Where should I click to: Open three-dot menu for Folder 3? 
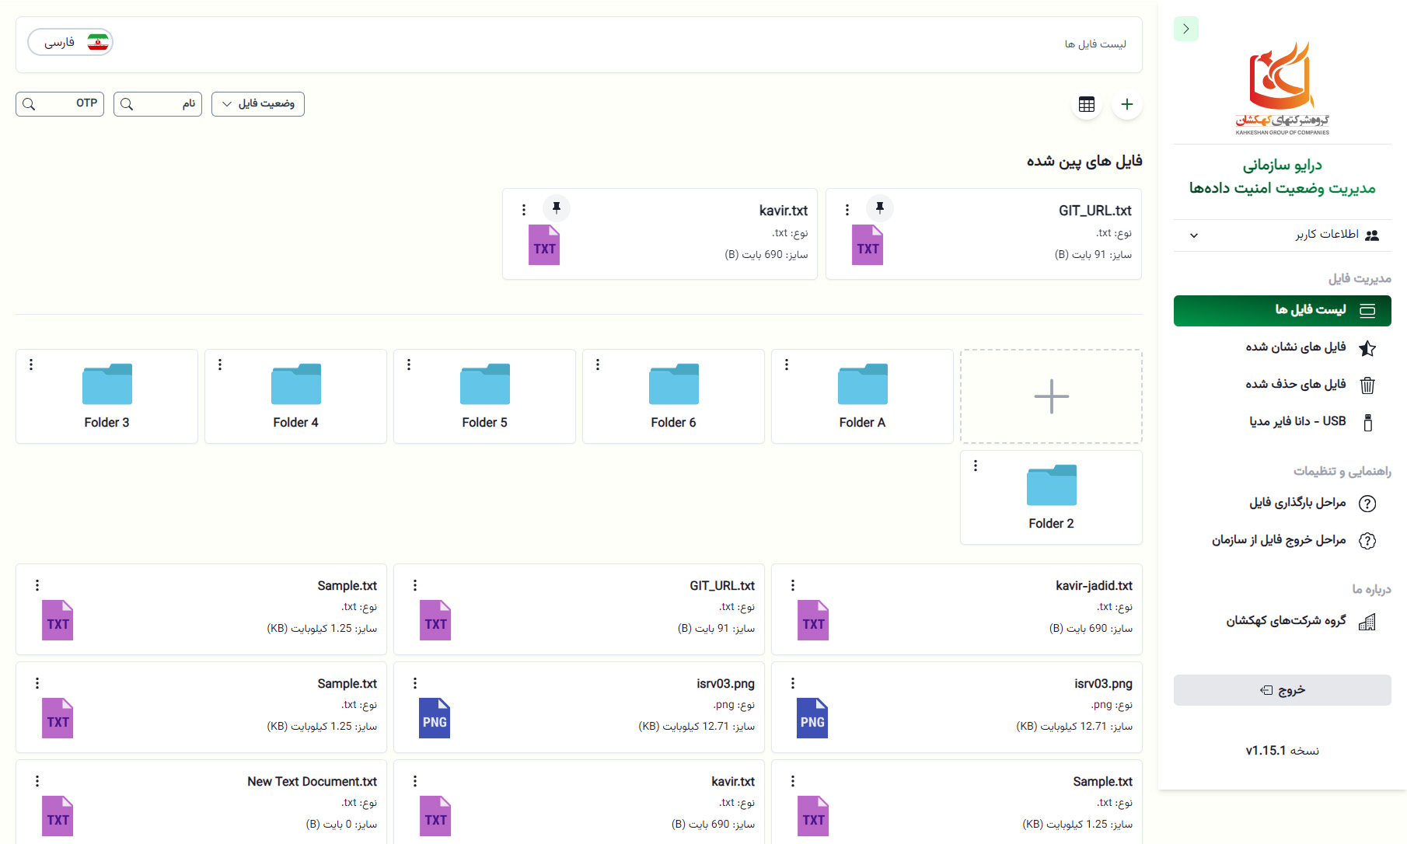tap(31, 364)
